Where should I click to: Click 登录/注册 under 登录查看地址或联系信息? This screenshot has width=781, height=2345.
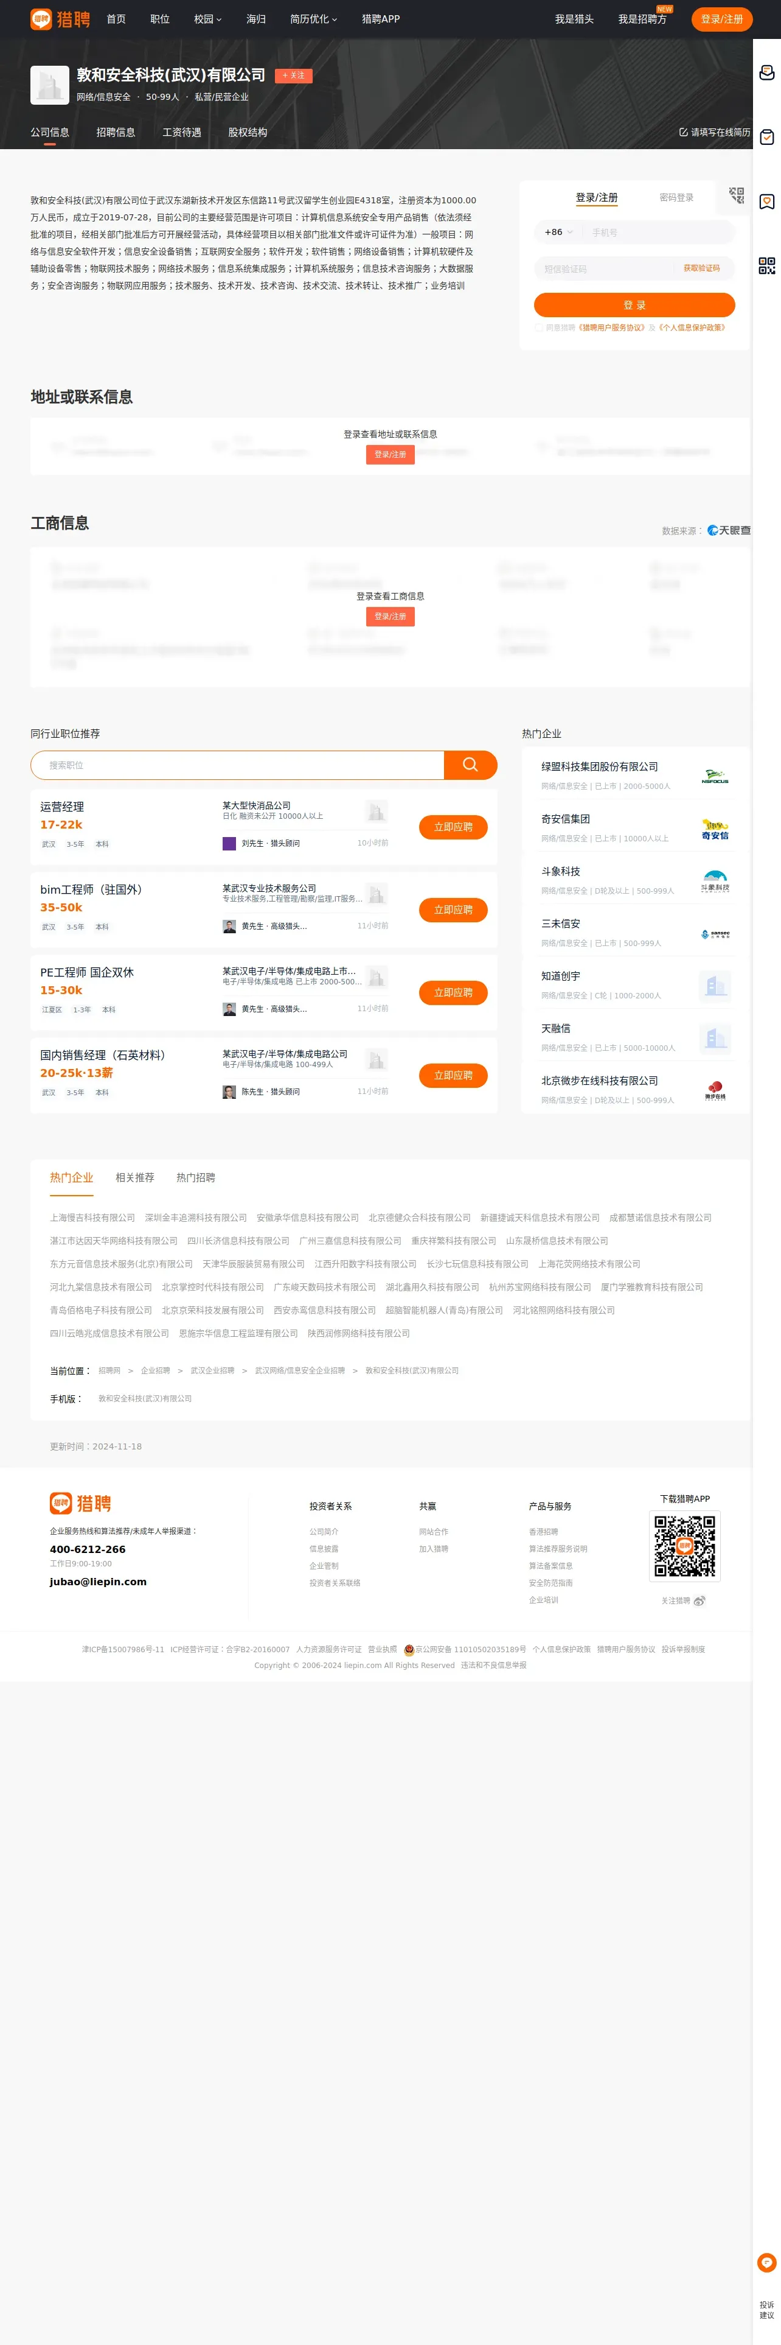coord(390,454)
